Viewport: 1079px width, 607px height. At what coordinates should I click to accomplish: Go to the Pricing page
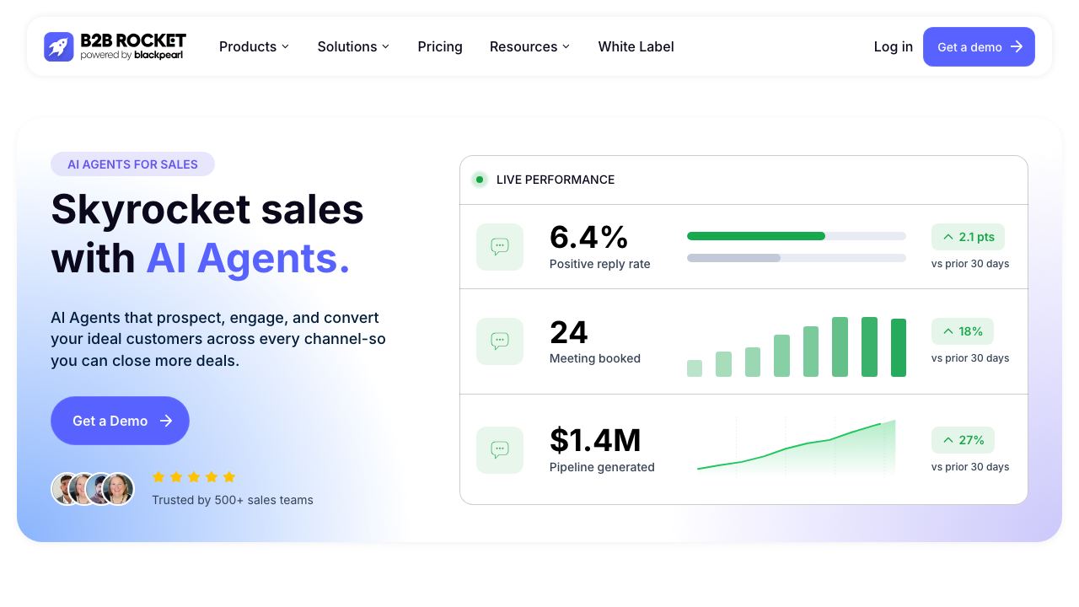pyautogui.click(x=440, y=46)
